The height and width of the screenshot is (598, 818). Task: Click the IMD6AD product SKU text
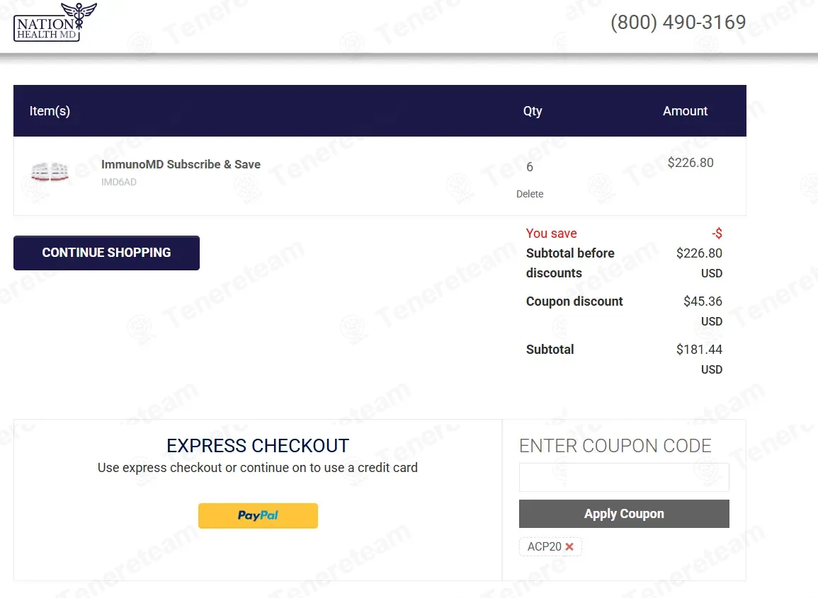click(x=119, y=183)
